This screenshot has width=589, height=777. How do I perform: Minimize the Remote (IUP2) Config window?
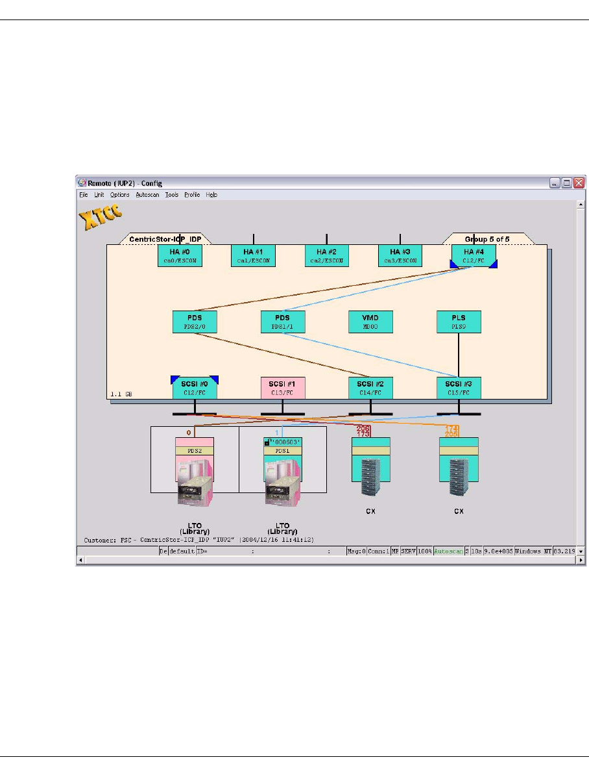point(555,183)
